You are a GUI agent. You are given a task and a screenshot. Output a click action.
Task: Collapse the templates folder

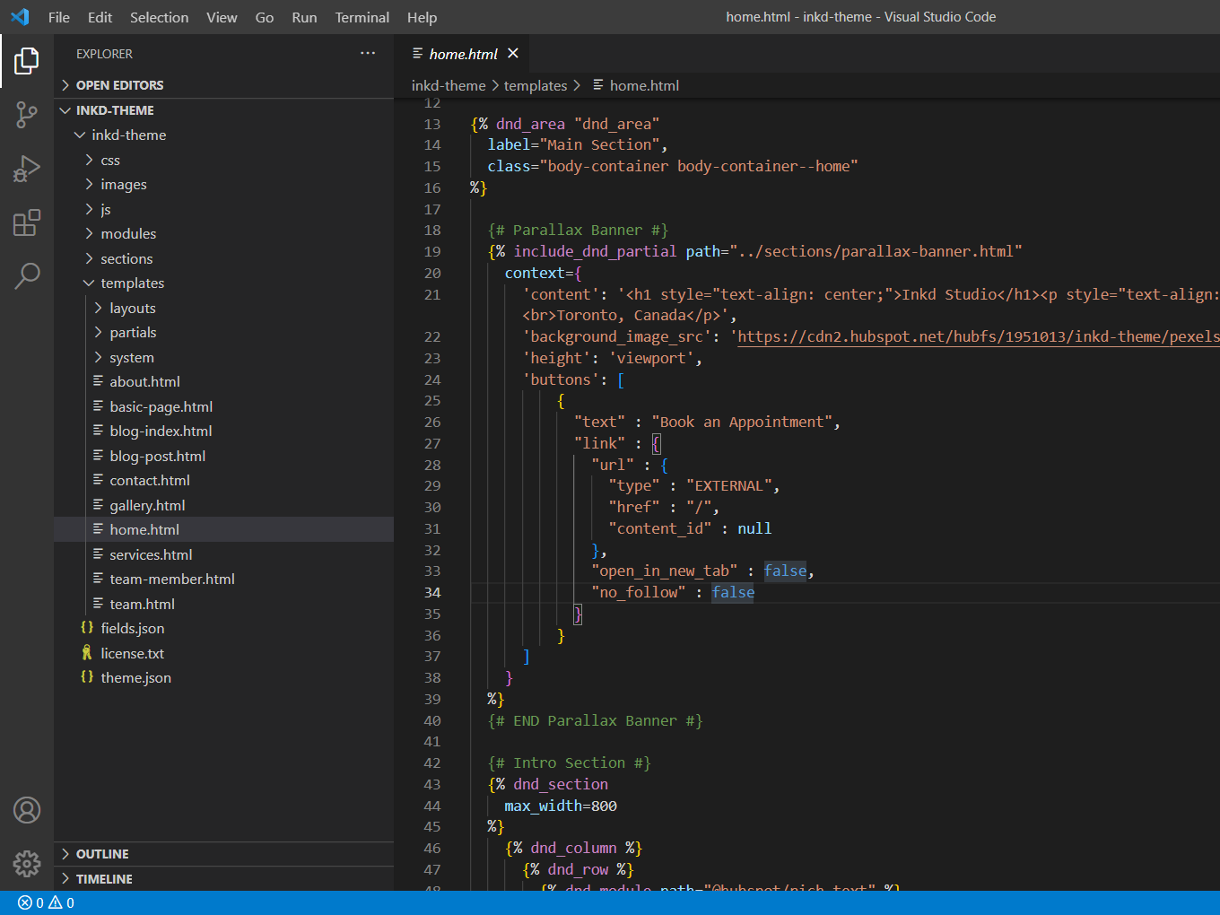click(x=224, y=283)
